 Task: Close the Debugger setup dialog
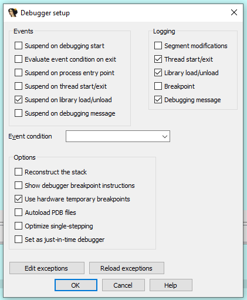pos(234,12)
